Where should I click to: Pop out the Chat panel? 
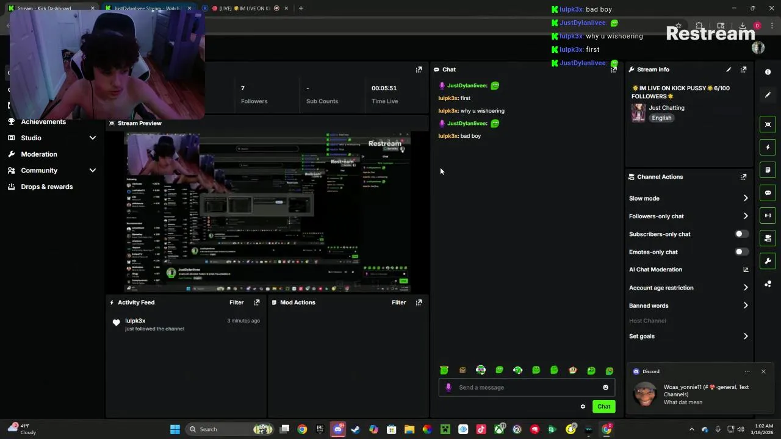(x=613, y=70)
